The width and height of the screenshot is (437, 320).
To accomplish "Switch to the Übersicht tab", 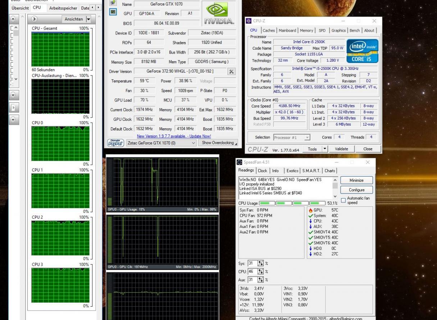I will 20,8.
